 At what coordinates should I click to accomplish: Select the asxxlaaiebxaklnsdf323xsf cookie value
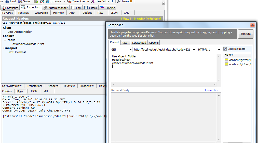29,44
